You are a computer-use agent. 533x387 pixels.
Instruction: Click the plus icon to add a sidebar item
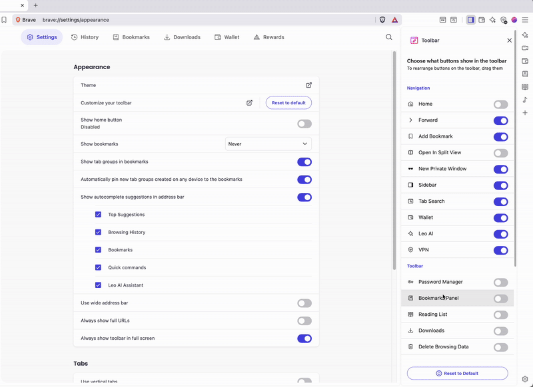point(525,112)
